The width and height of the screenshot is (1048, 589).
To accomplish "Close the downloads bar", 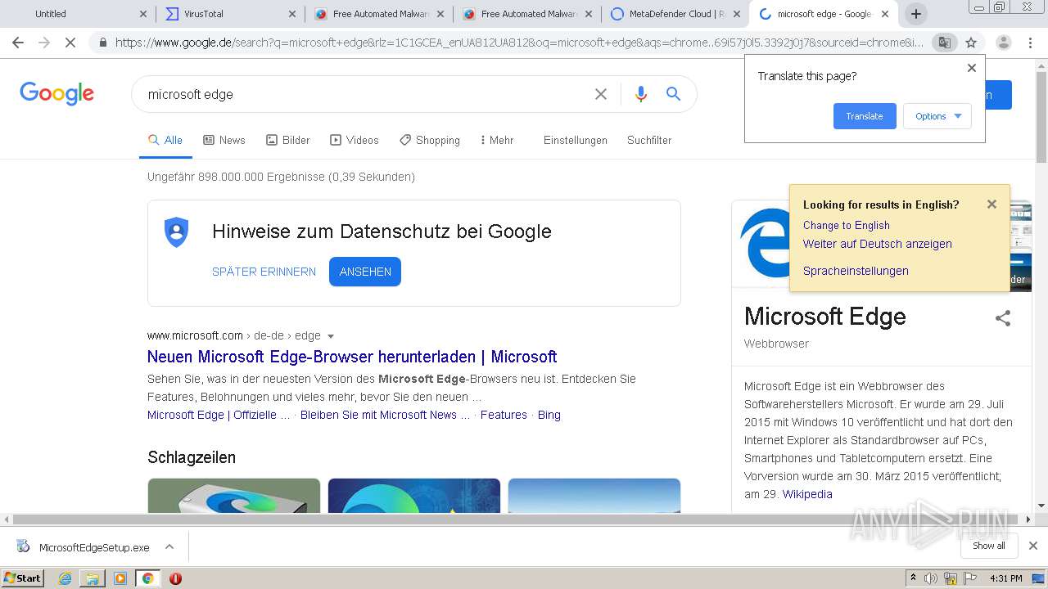I will coord(1033,546).
